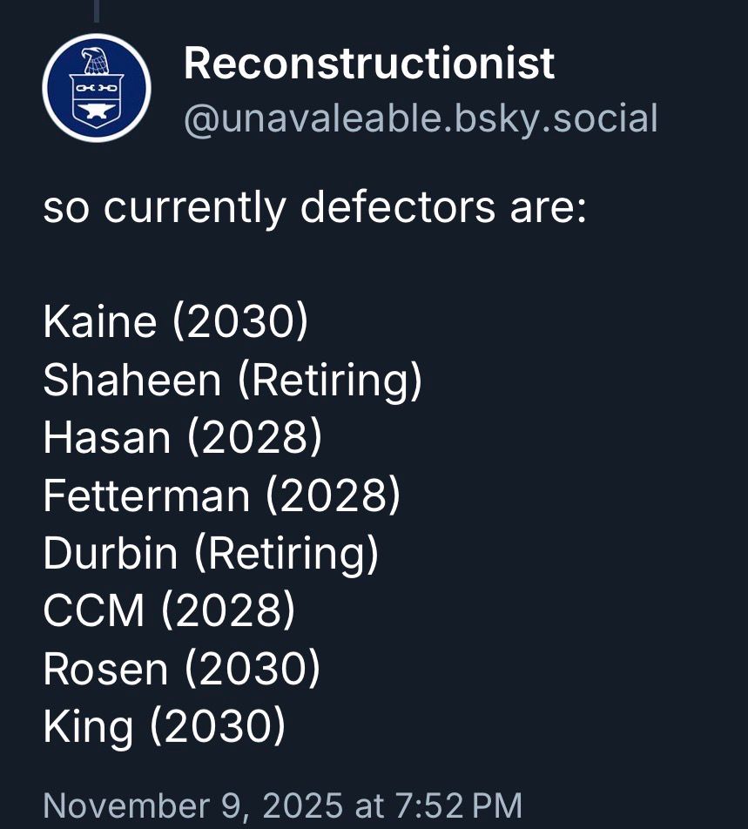
Task: Click the "King (2030)" entry
Action: click(x=164, y=726)
